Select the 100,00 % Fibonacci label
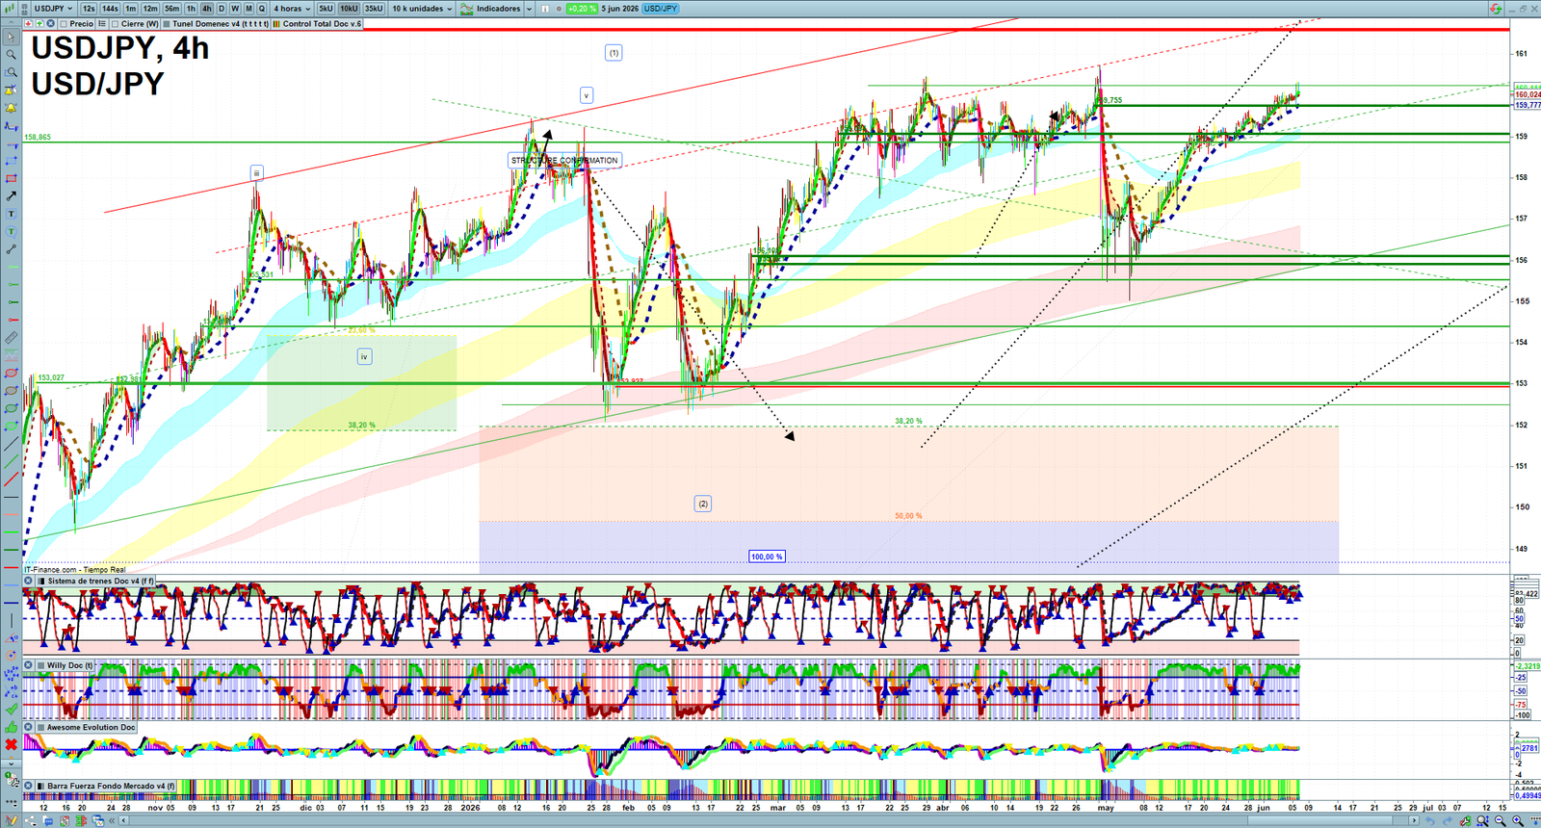1541x828 pixels. click(767, 556)
